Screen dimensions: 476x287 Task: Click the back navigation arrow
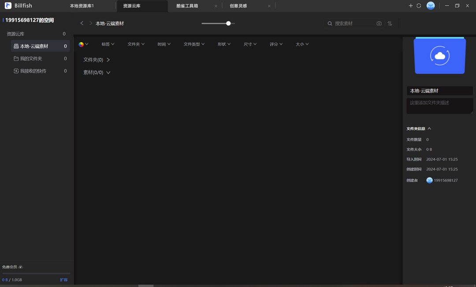[82, 23]
